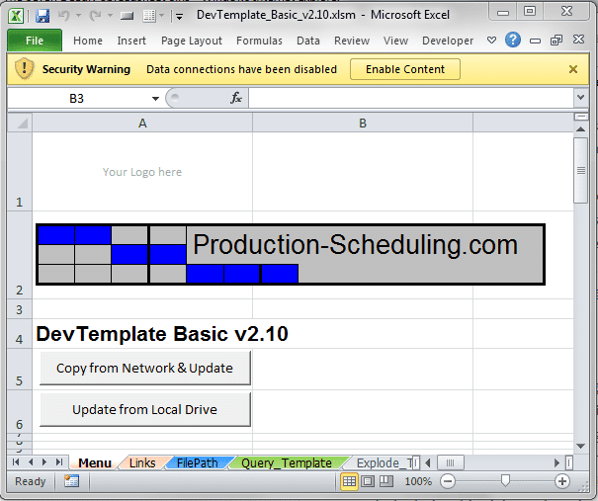Open the table grid icon's dropdown arrow

point(162,16)
